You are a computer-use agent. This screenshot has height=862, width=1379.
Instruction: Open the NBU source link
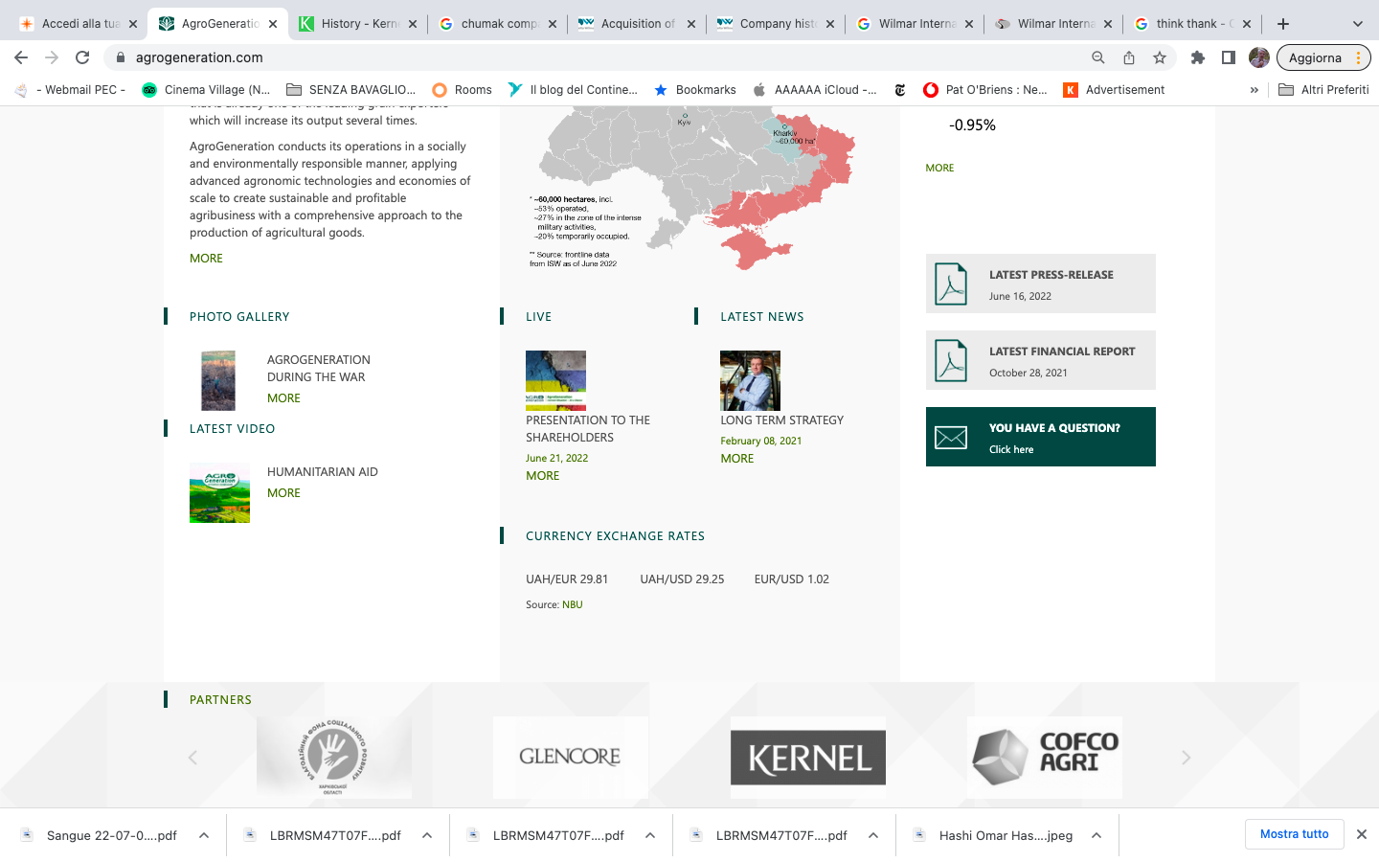point(572,604)
